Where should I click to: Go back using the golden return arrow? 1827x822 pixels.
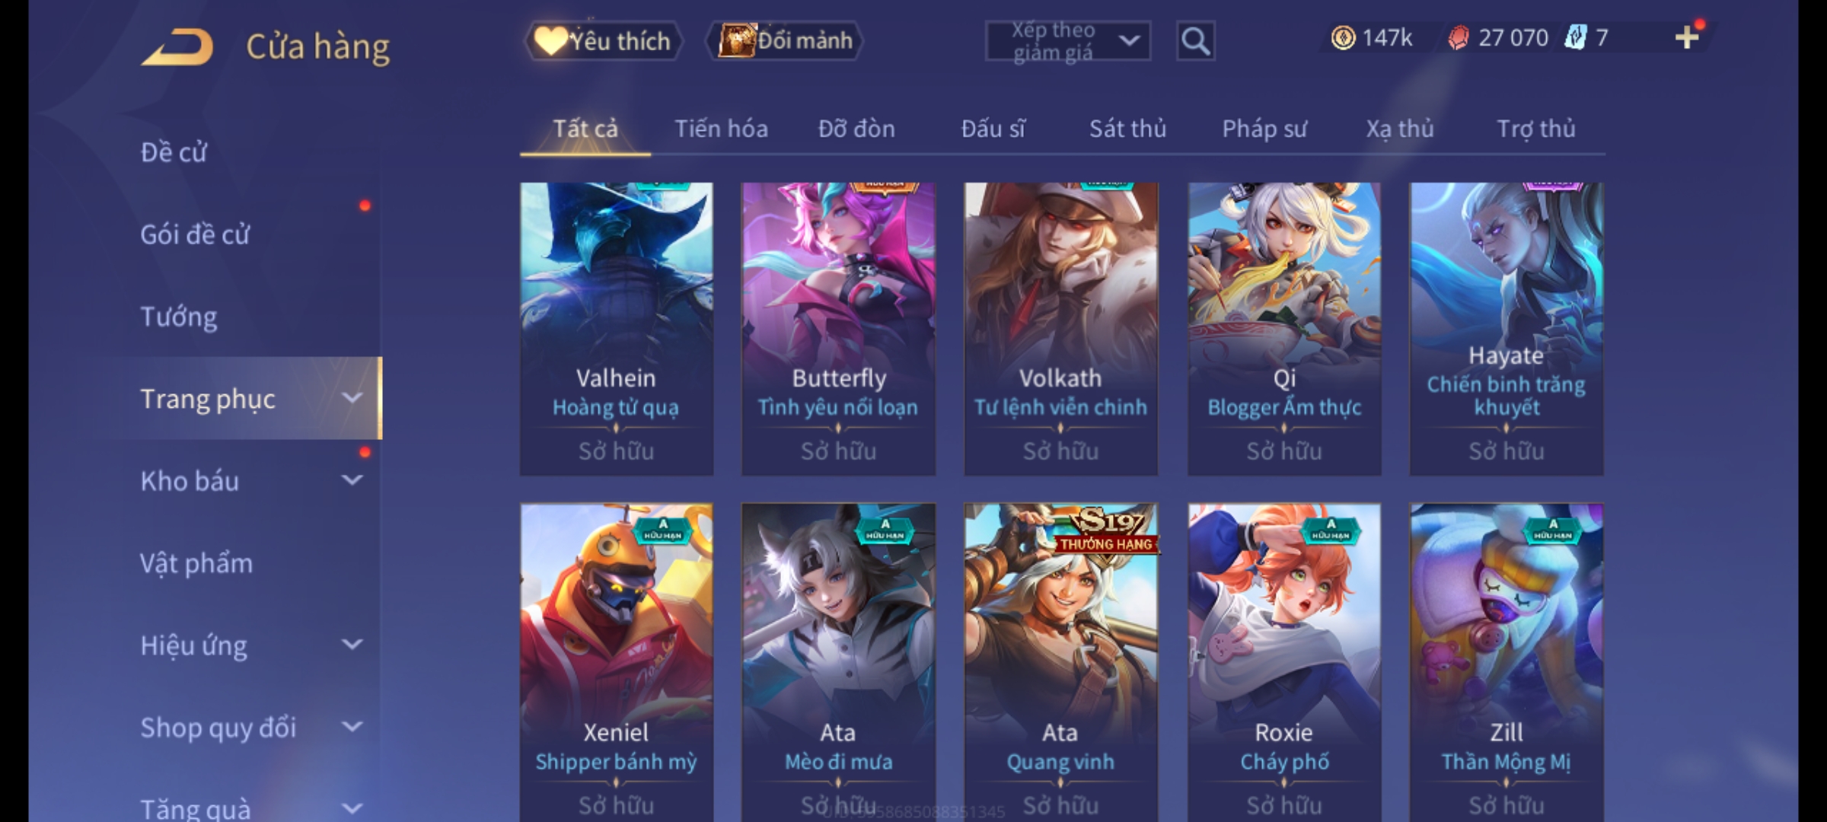[178, 47]
